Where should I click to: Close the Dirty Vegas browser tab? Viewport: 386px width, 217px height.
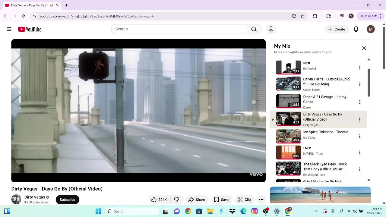point(57,5)
